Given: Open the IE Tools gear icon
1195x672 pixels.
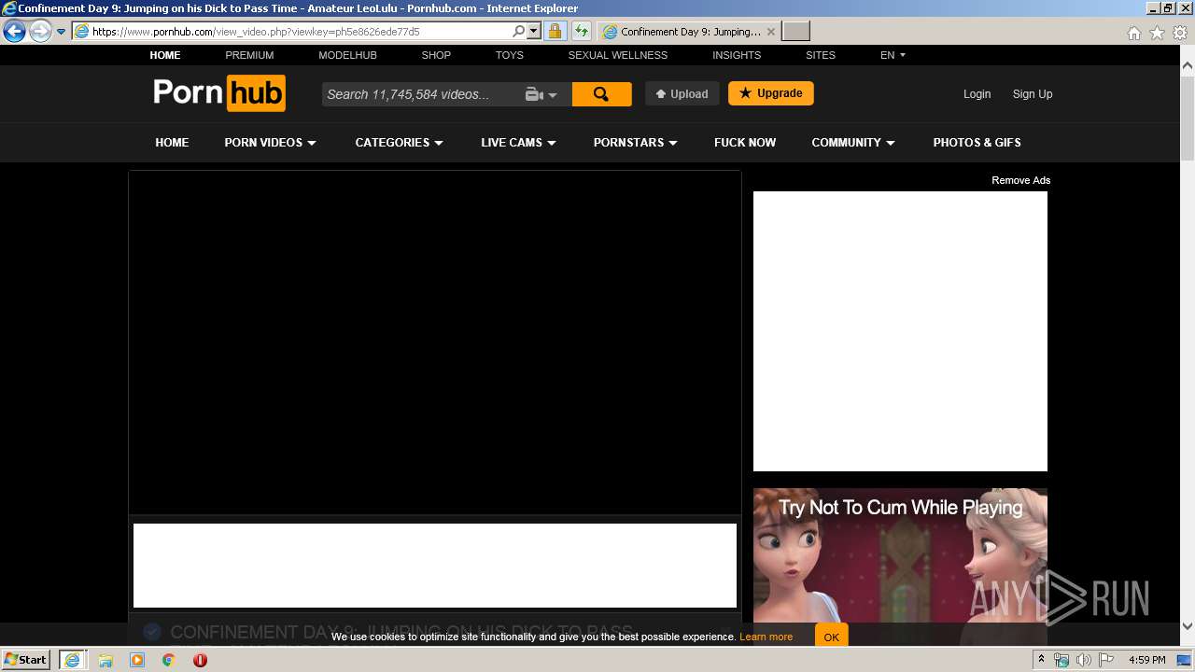Looking at the screenshot, I should 1180,33.
